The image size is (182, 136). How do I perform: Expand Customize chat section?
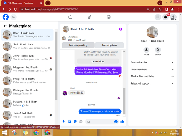click(x=152, y=62)
